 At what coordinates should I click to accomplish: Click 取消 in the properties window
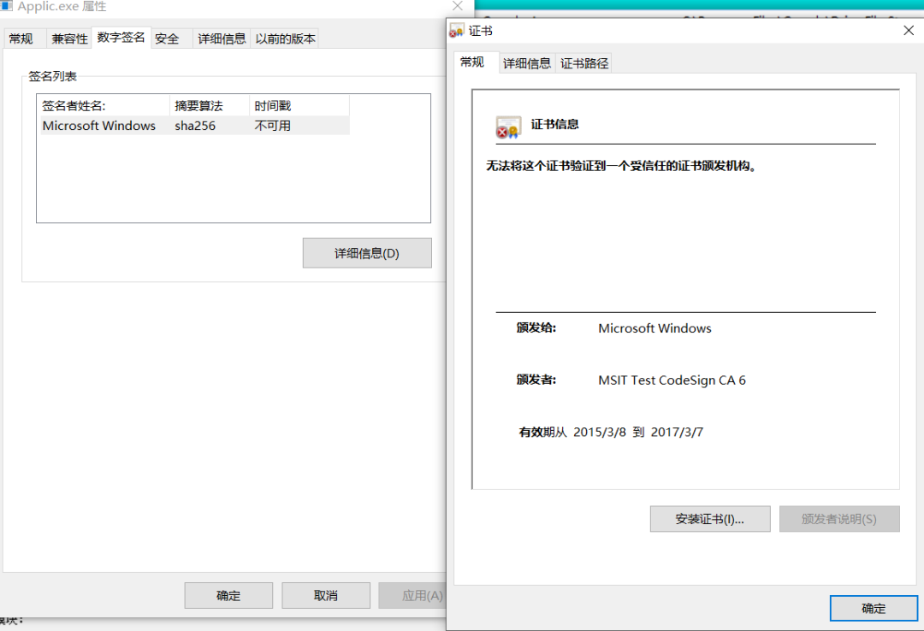point(326,596)
